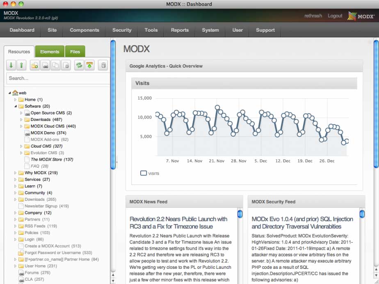Expand the Partners (11) tree node

pyautogui.click(x=15, y=220)
